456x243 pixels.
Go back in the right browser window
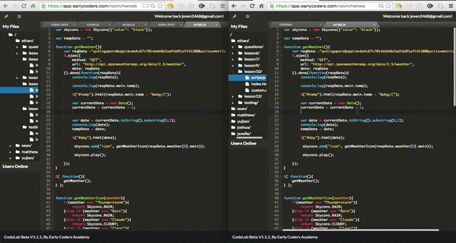pos(234,5)
